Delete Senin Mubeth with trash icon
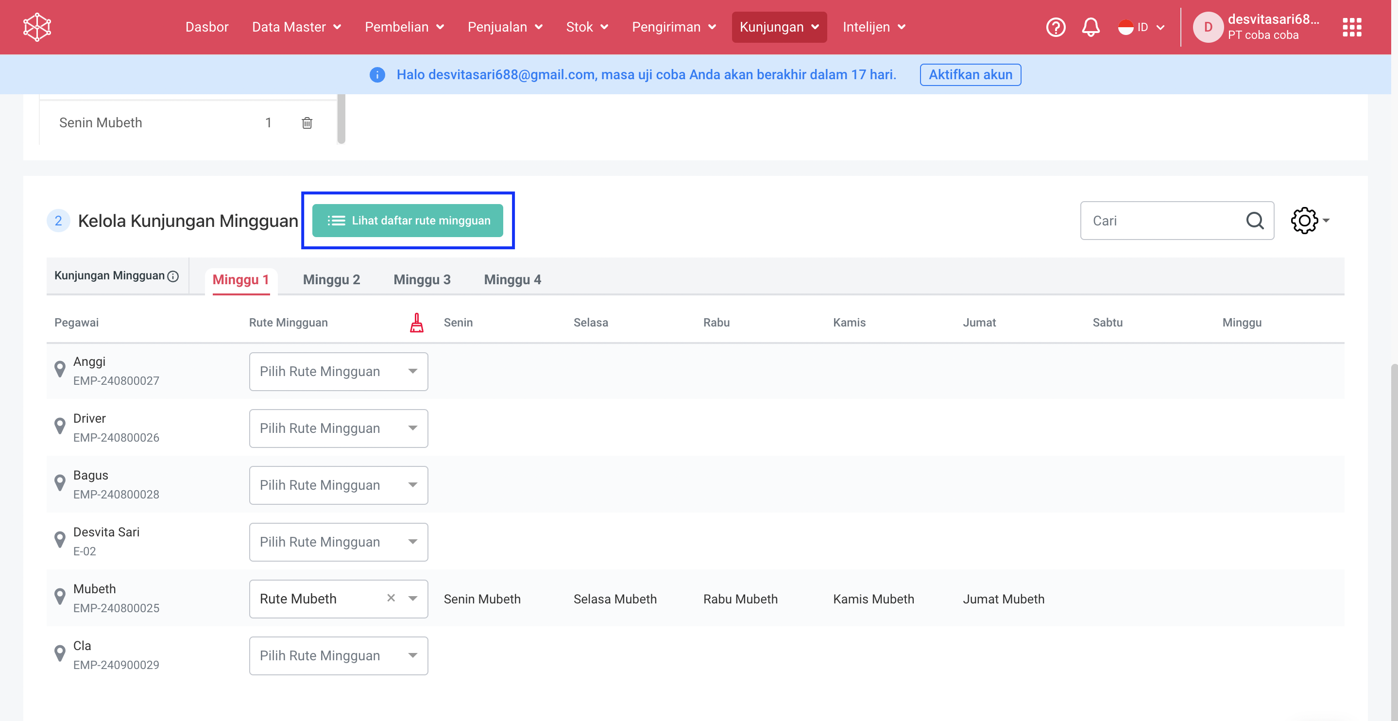 pyautogui.click(x=307, y=123)
